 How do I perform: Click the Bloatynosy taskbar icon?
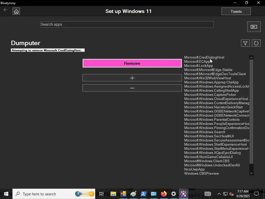coord(183,194)
